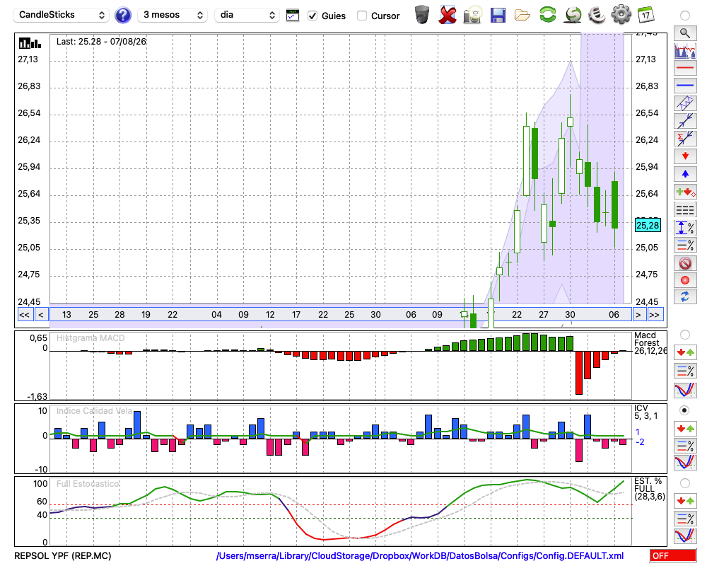Open the chart window icon beside the dia dropdown
The width and height of the screenshot is (707, 566).
[x=293, y=16]
